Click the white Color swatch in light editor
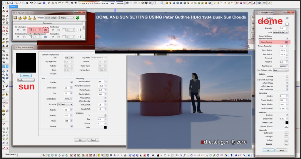Viewport: 301px width, 159px height. (287, 24)
